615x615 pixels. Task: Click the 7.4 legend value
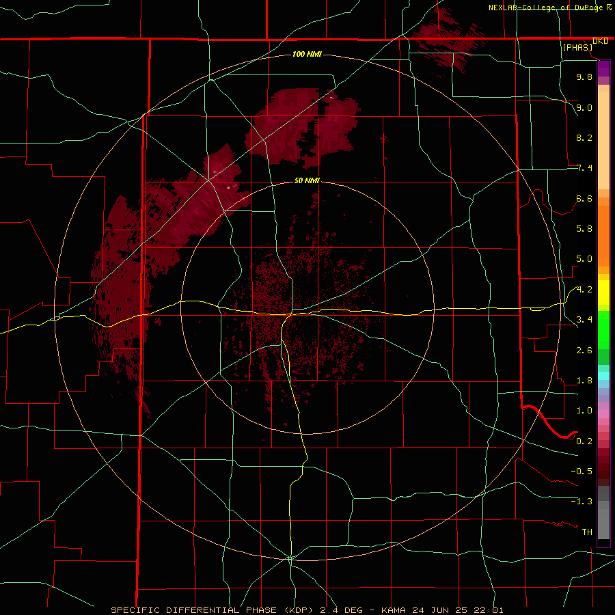[x=584, y=168]
